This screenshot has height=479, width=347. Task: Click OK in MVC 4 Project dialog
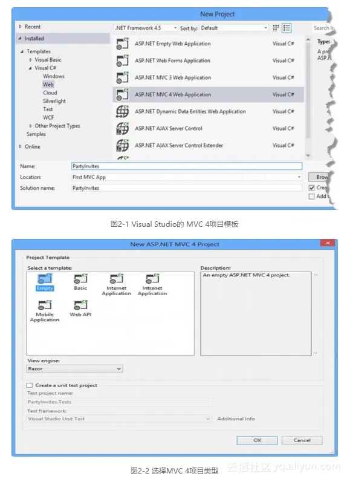pos(257,440)
